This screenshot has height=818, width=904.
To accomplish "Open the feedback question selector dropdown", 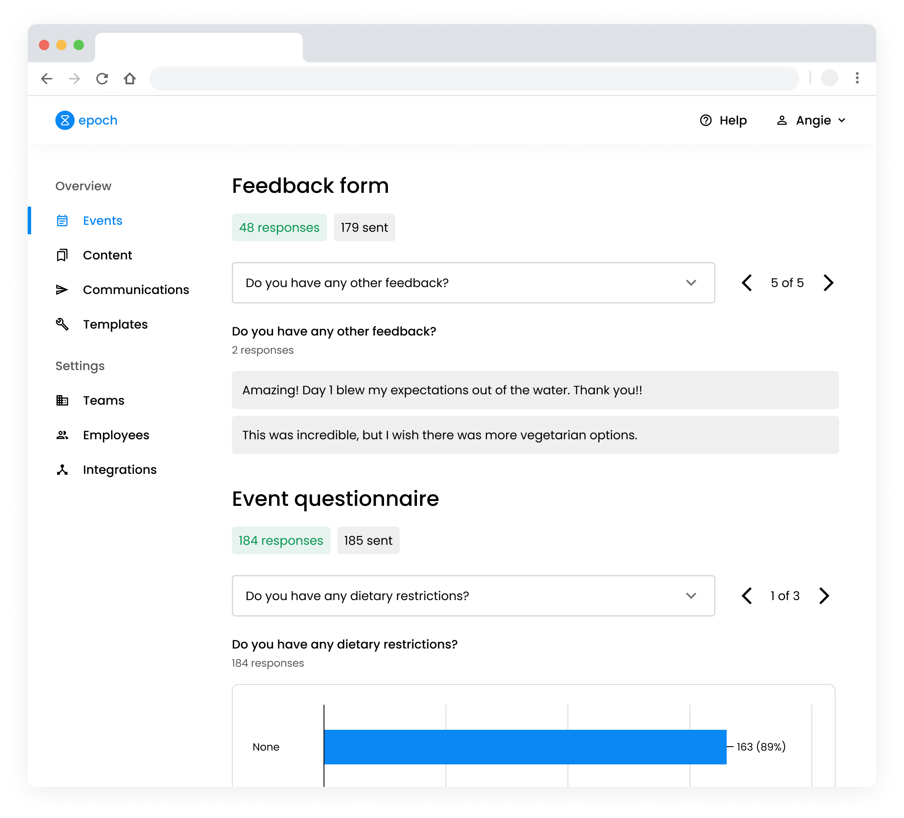I will pyautogui.click(x=473, y=283).
